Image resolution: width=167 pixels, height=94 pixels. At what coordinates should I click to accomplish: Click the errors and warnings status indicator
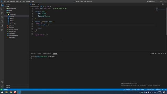(x=6, y=90)
